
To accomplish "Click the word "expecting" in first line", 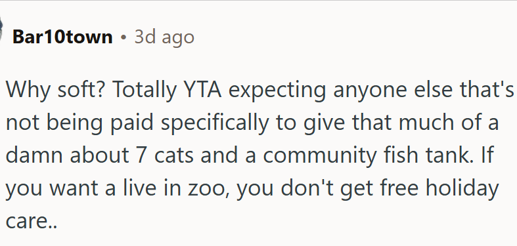I will coord(277,91).
